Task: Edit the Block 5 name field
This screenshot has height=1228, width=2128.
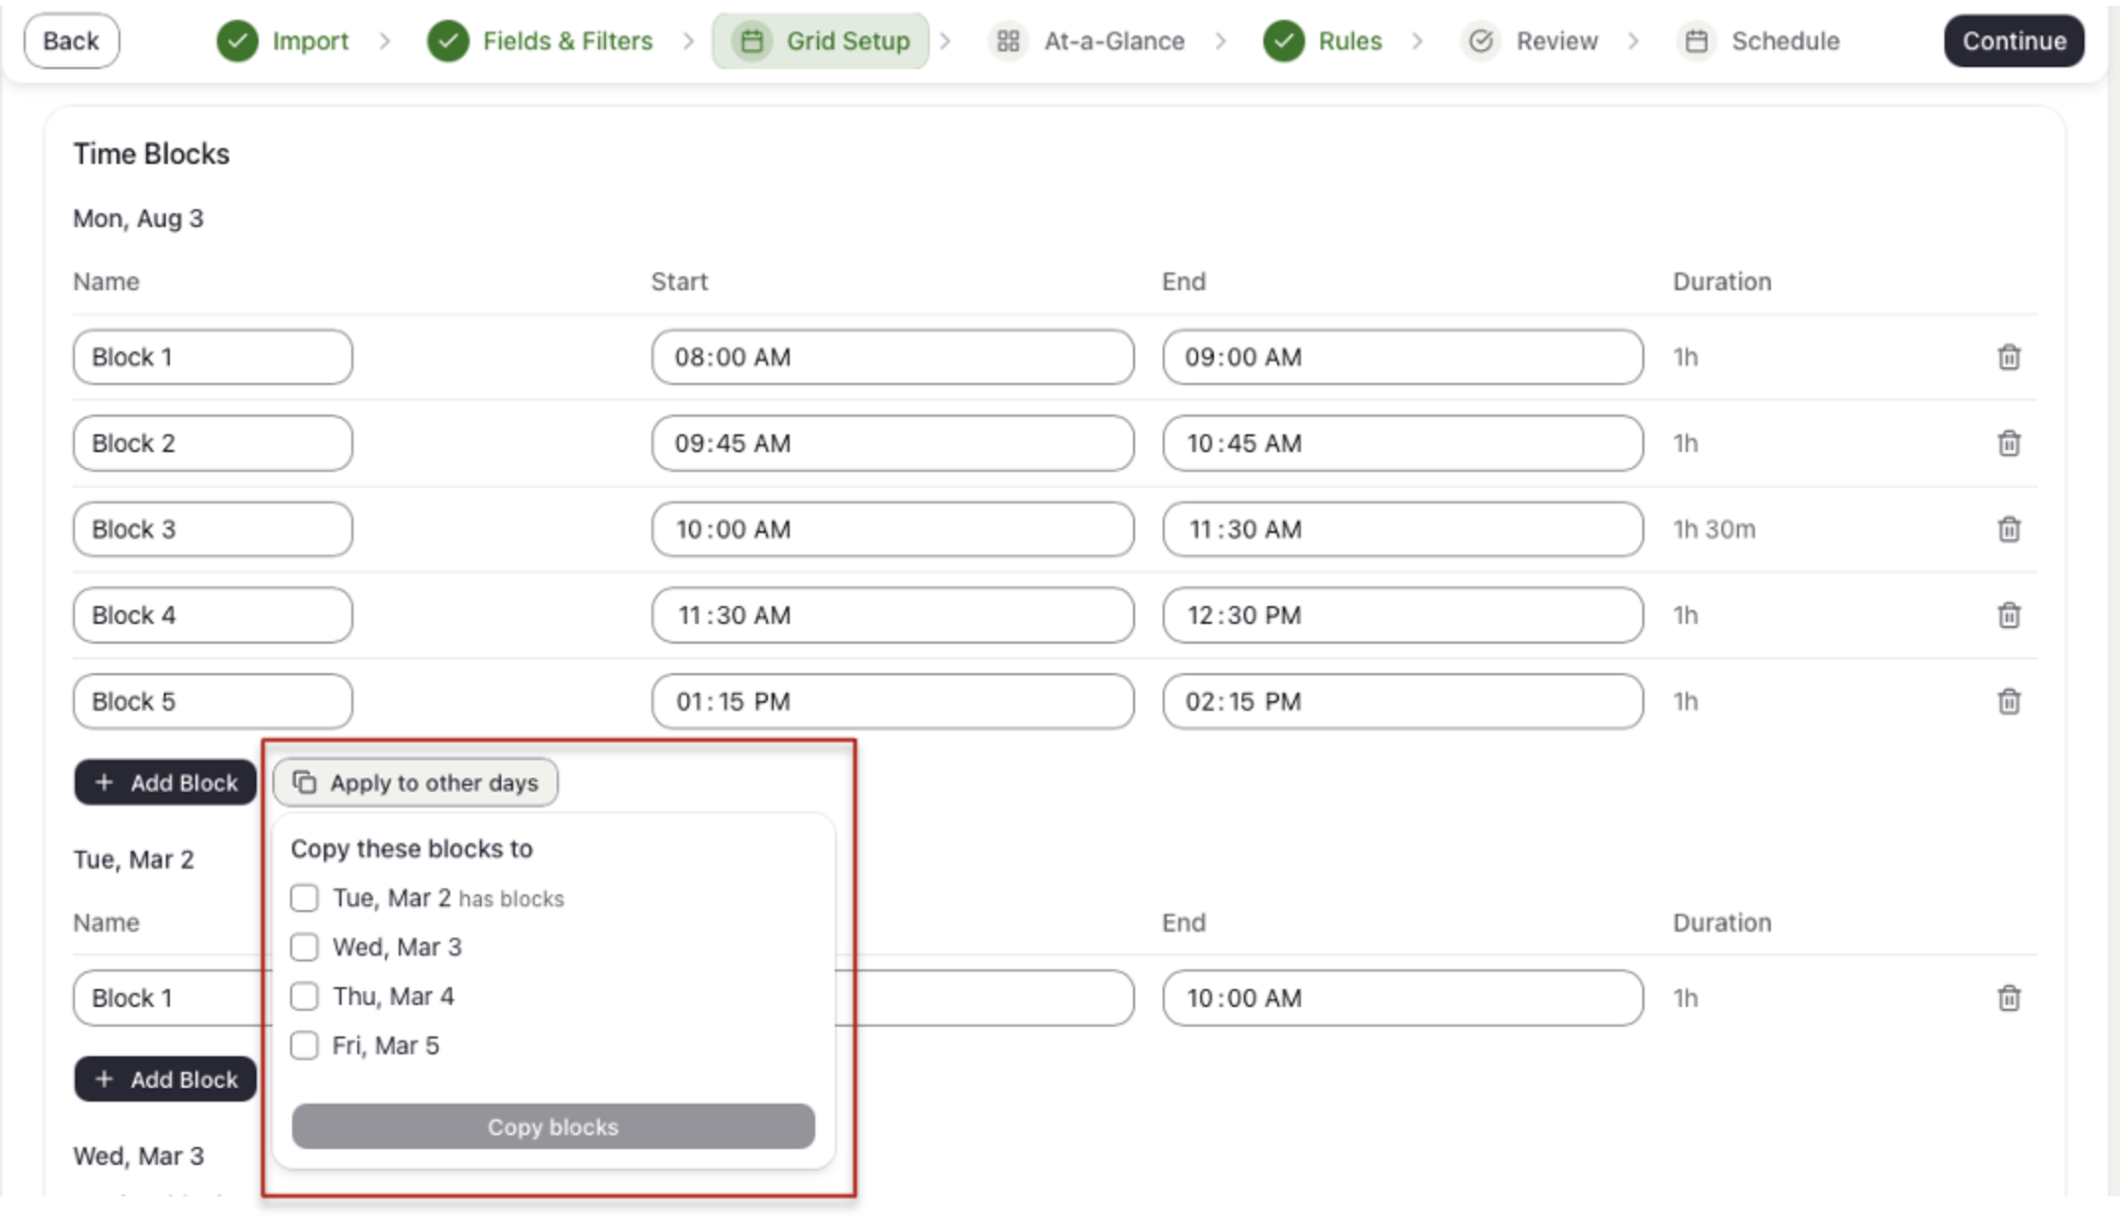Action: pos(212,701)
